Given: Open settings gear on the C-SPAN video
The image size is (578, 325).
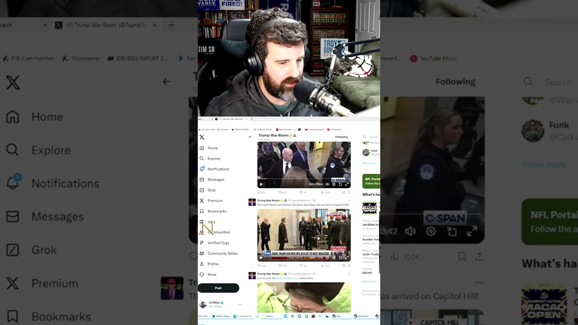Looking at the screenshot, I should point(334,184).
